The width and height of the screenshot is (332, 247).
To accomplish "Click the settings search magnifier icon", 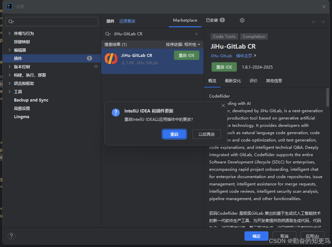I will point(11,22).
